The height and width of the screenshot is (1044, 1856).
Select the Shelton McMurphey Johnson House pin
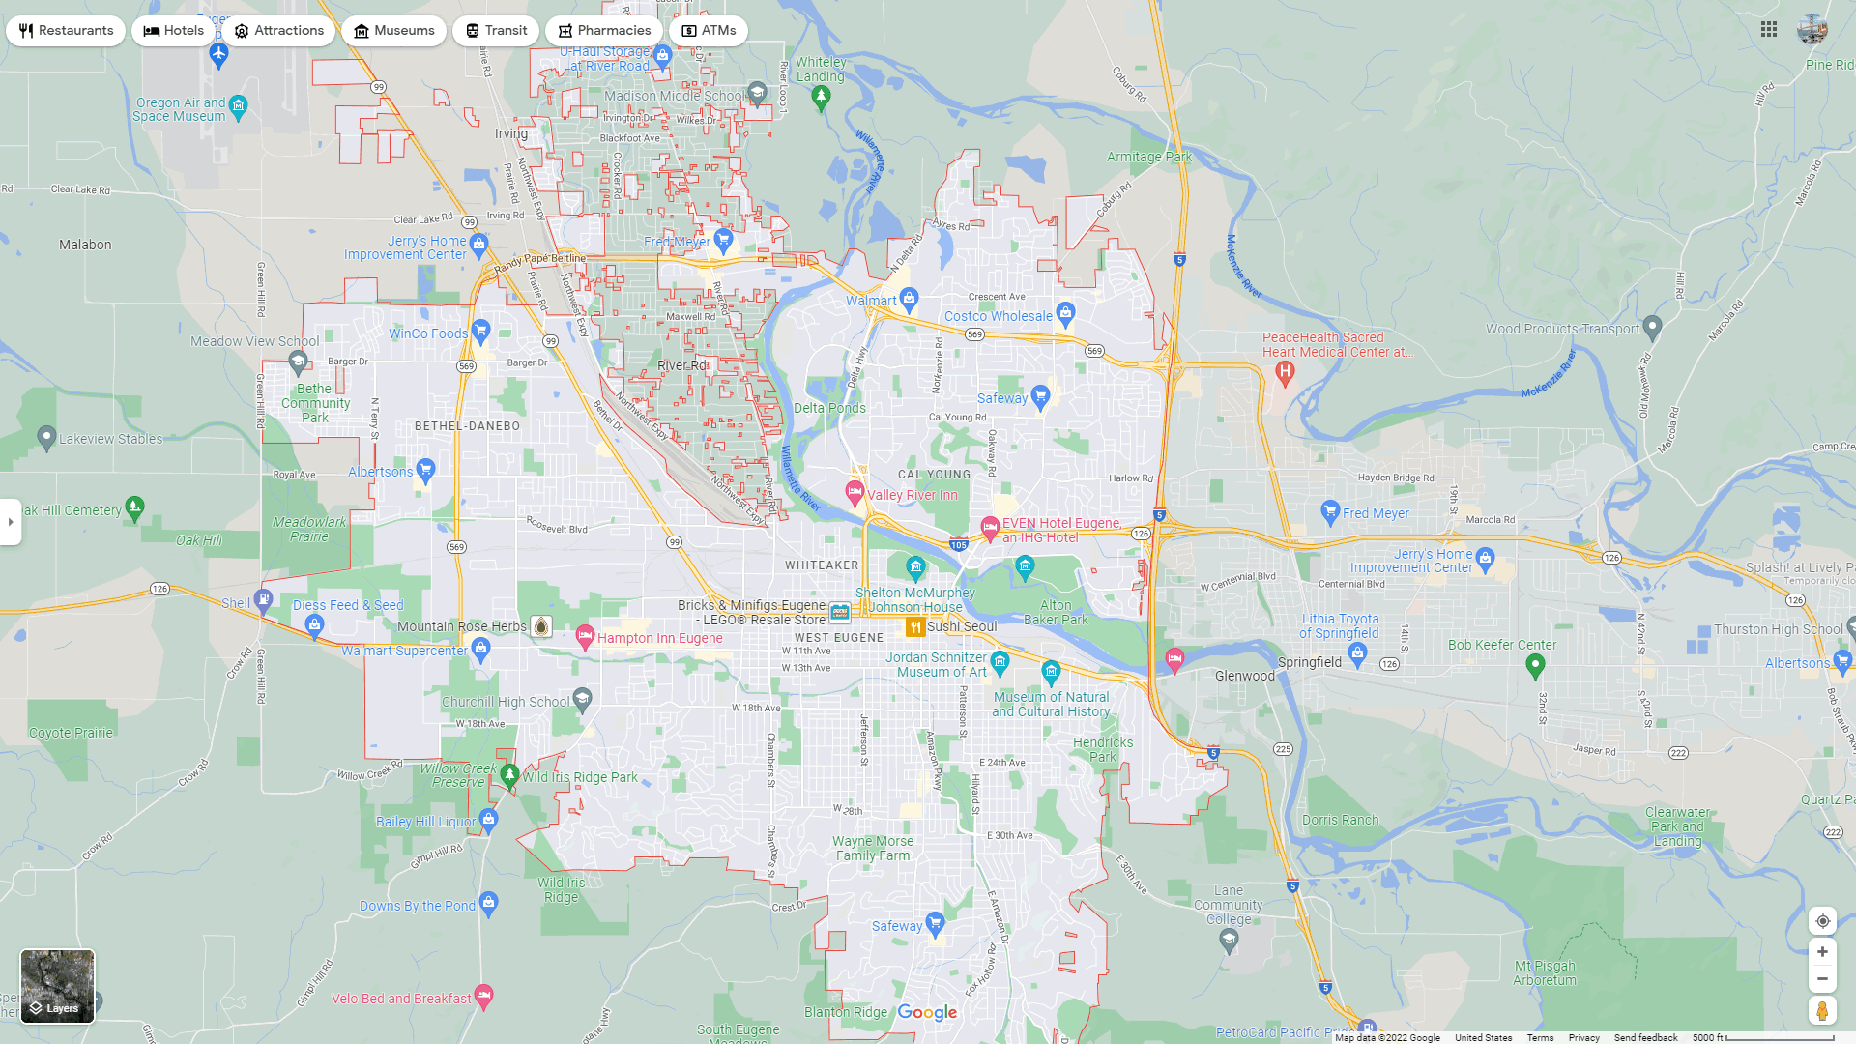tap(915, 566)
